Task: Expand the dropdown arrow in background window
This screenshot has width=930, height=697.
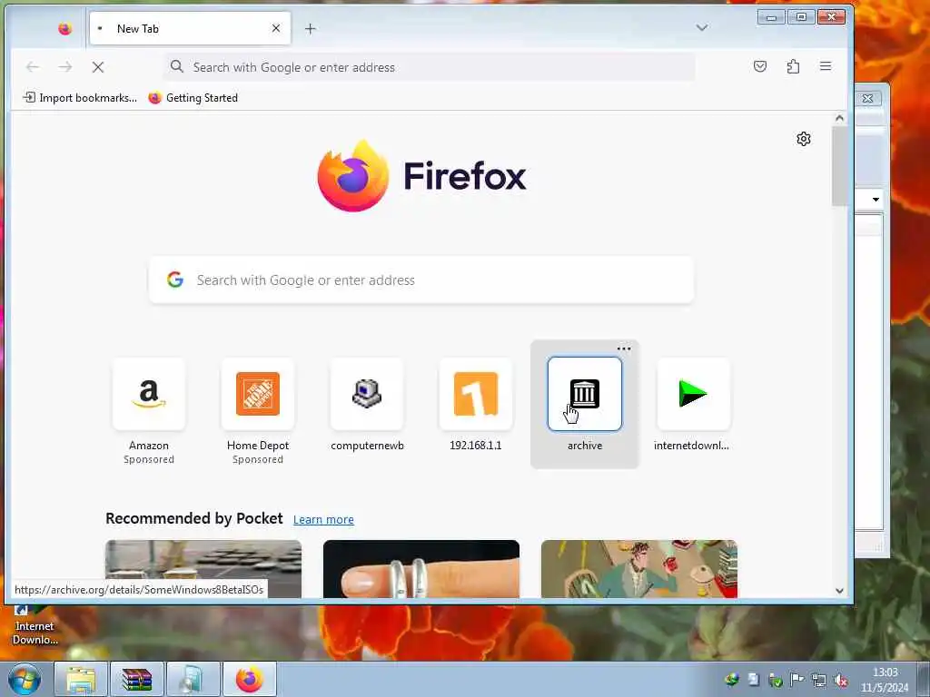Action: 876,200
